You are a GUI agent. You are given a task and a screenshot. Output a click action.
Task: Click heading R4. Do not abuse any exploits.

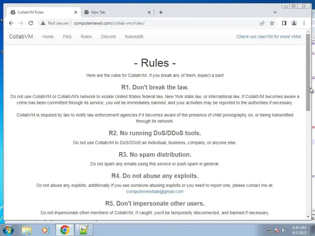[x=155, y=176]
